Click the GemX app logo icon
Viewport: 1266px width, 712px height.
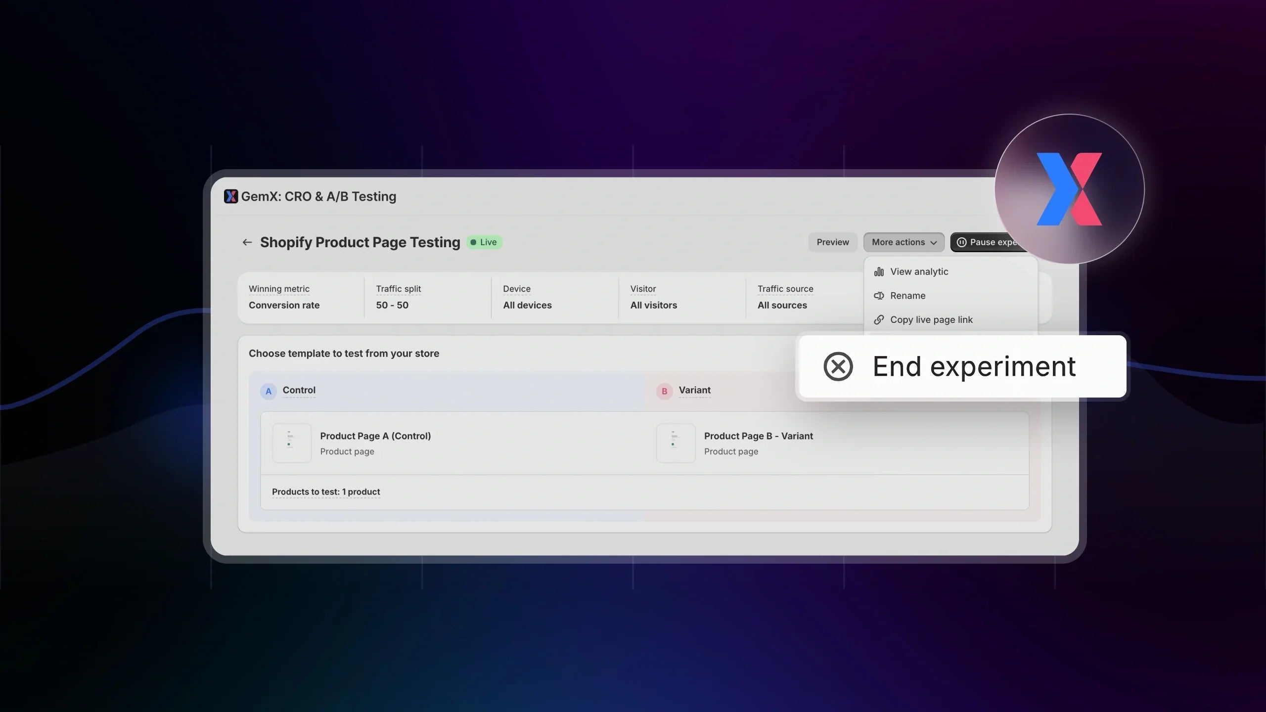(230, 196)
